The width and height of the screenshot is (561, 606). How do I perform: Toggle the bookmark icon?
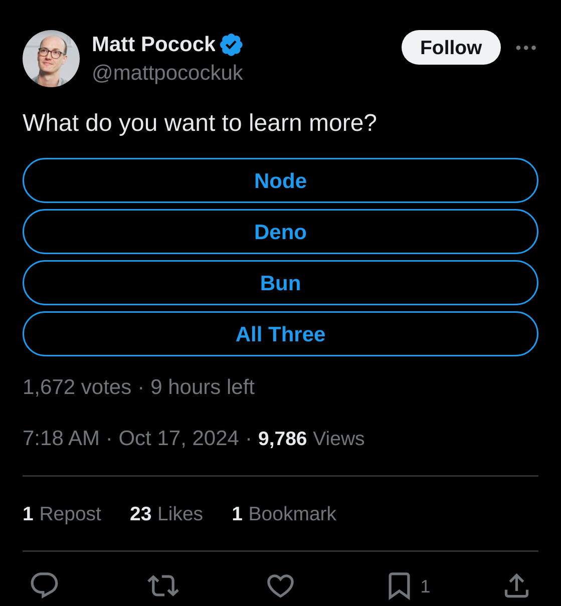pyautogui.click(x=399, y=585)
